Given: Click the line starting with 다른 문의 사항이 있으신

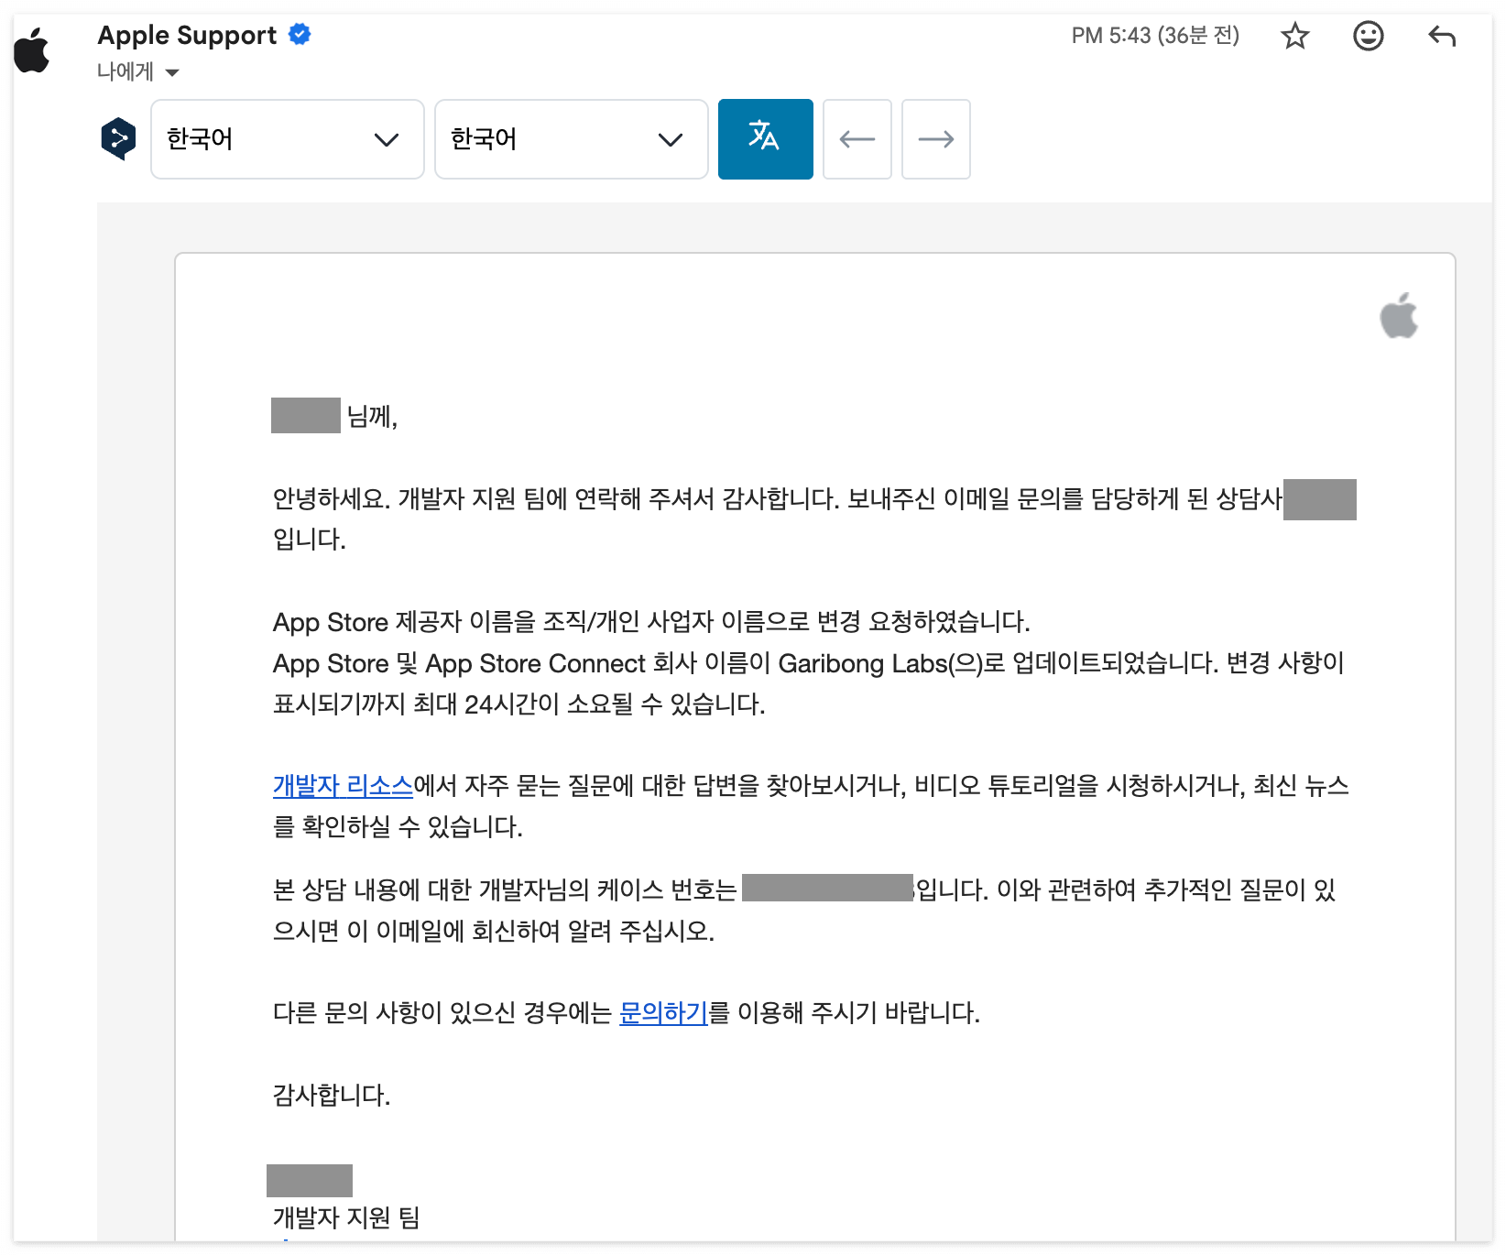Looking at the screenshot, I should click(627, 1013).
